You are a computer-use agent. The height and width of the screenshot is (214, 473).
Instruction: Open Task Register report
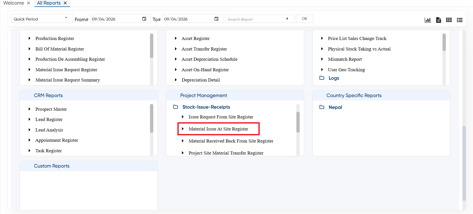tap(49, 151)
